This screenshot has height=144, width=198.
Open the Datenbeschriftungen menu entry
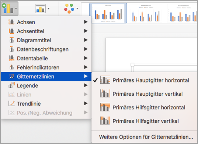(46, 49)
